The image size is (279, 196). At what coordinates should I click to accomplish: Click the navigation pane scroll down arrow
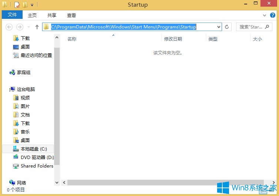tap(57, 183)
